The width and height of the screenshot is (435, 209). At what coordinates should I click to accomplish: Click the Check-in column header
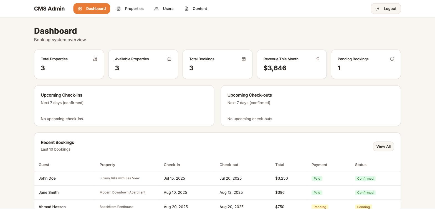point(172,165)
